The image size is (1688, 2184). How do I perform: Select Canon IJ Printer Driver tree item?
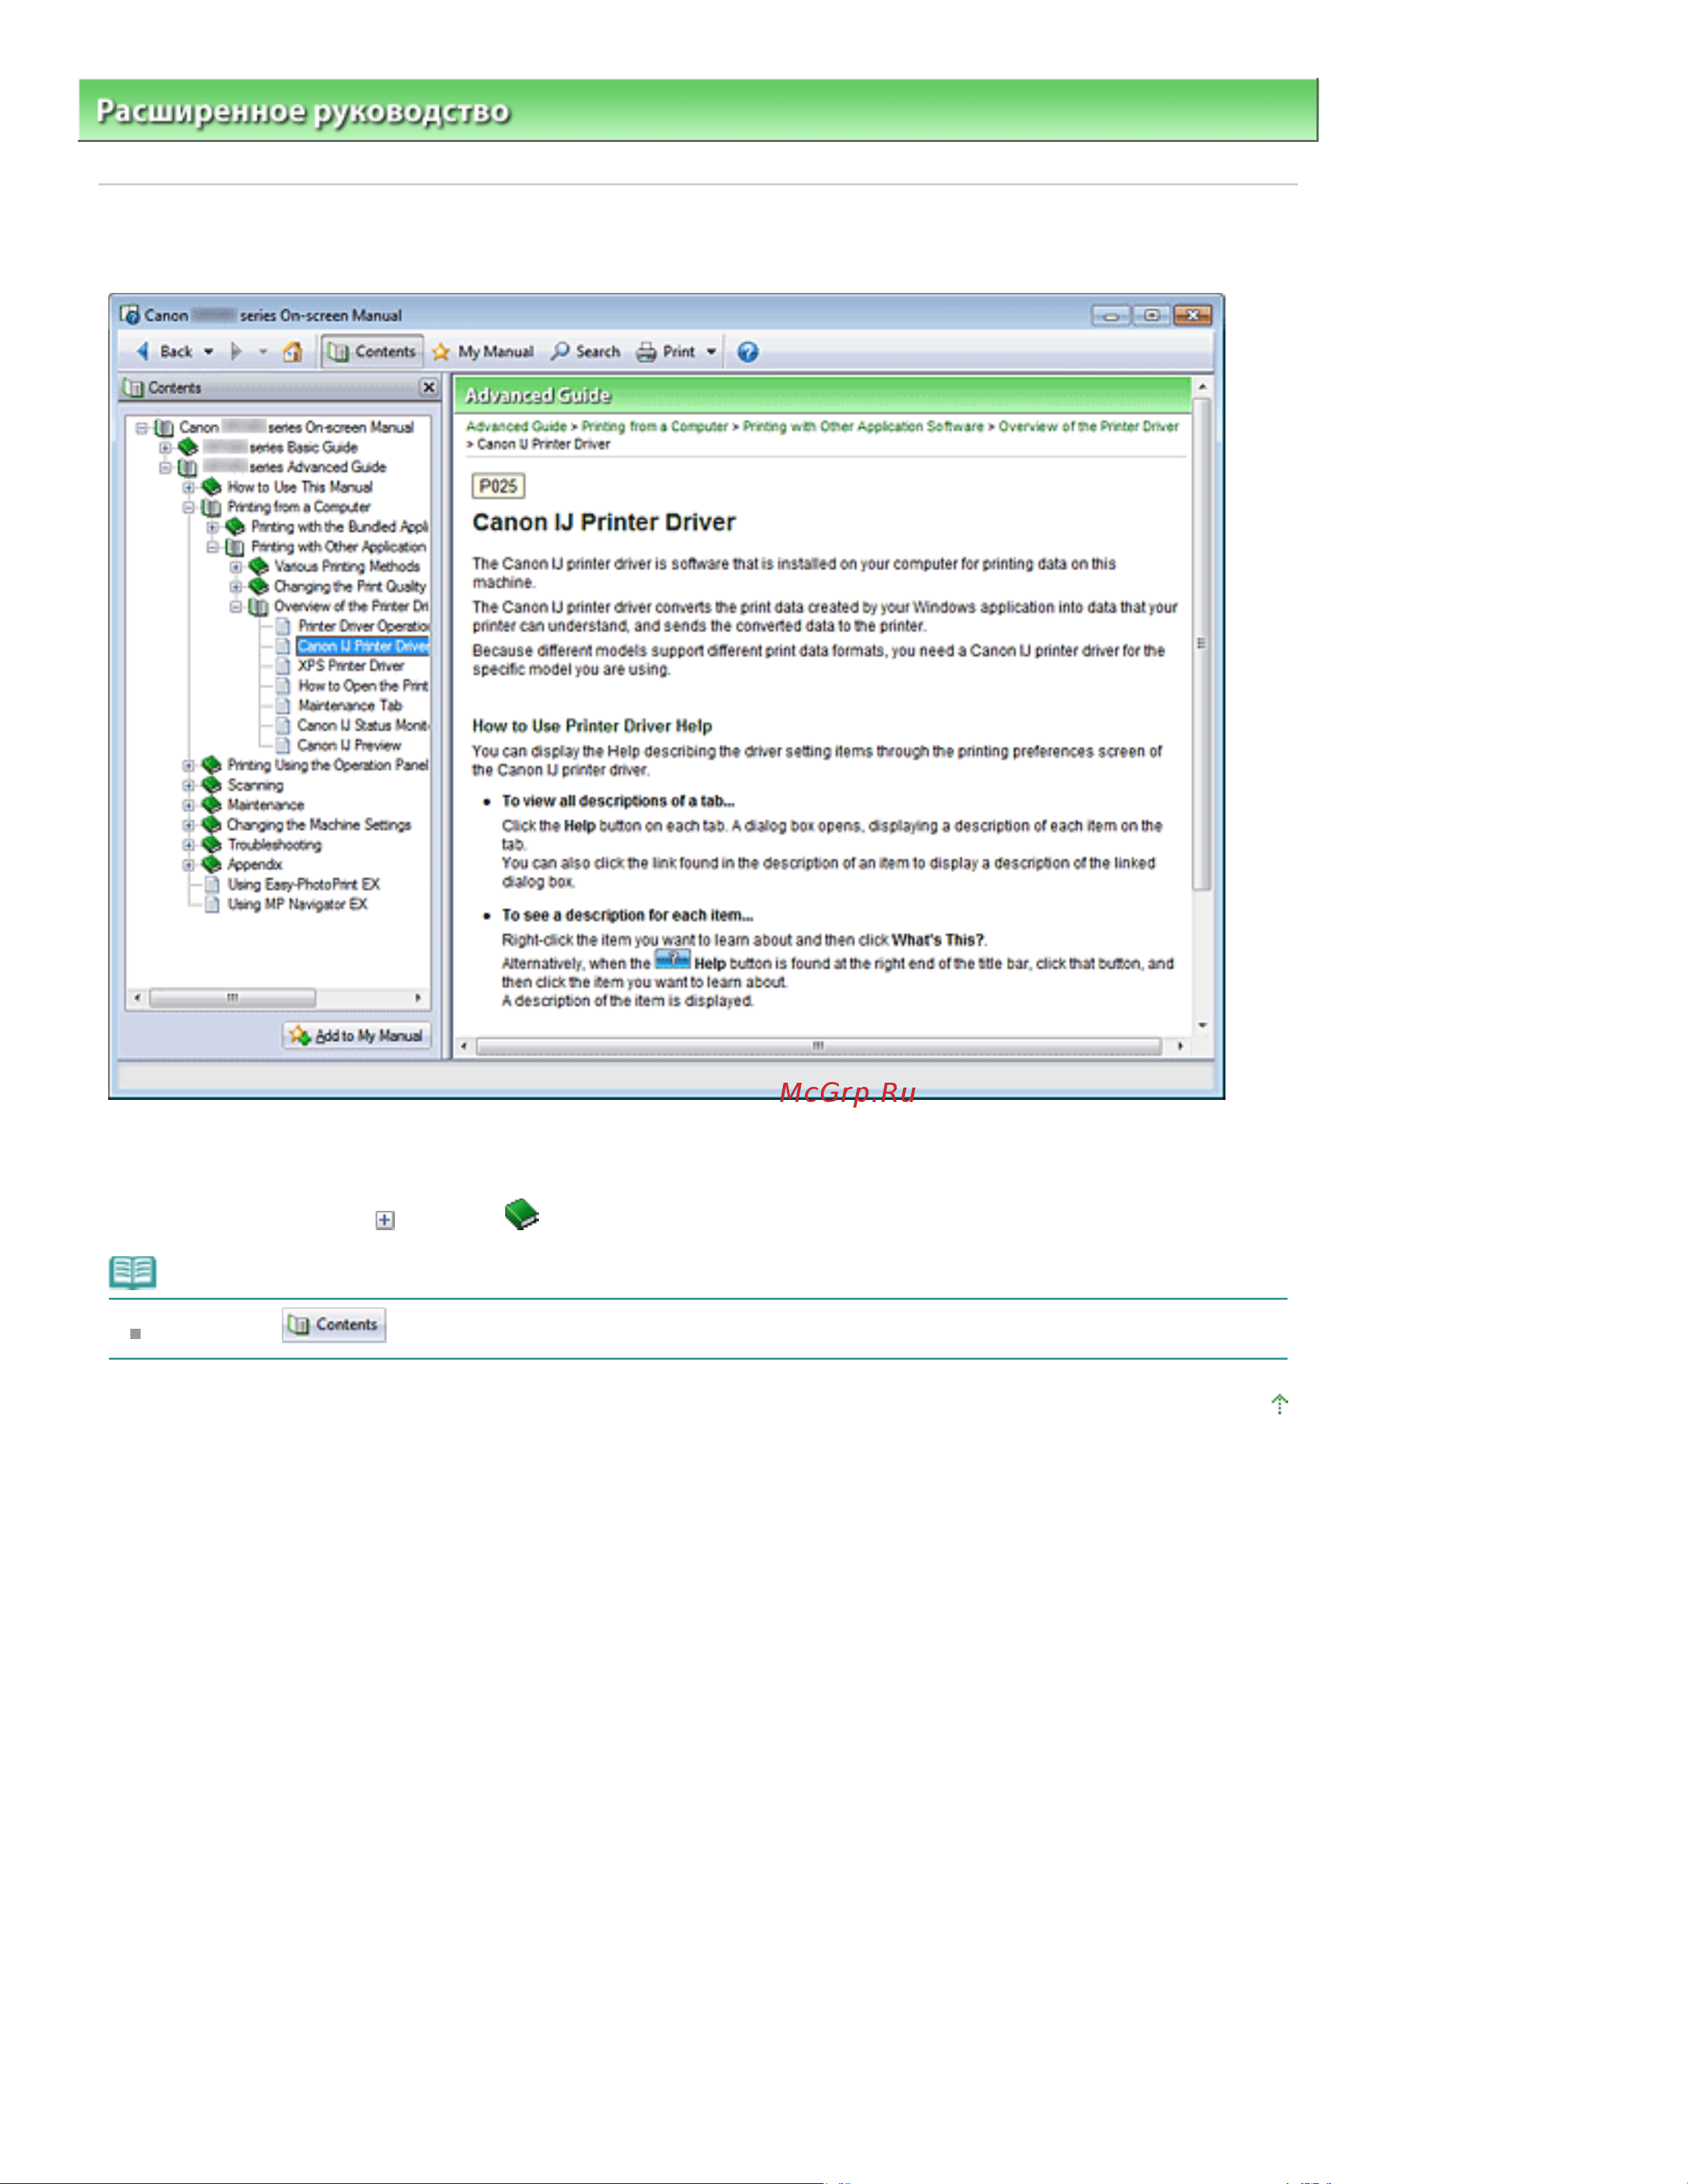[x=363, y=646]
